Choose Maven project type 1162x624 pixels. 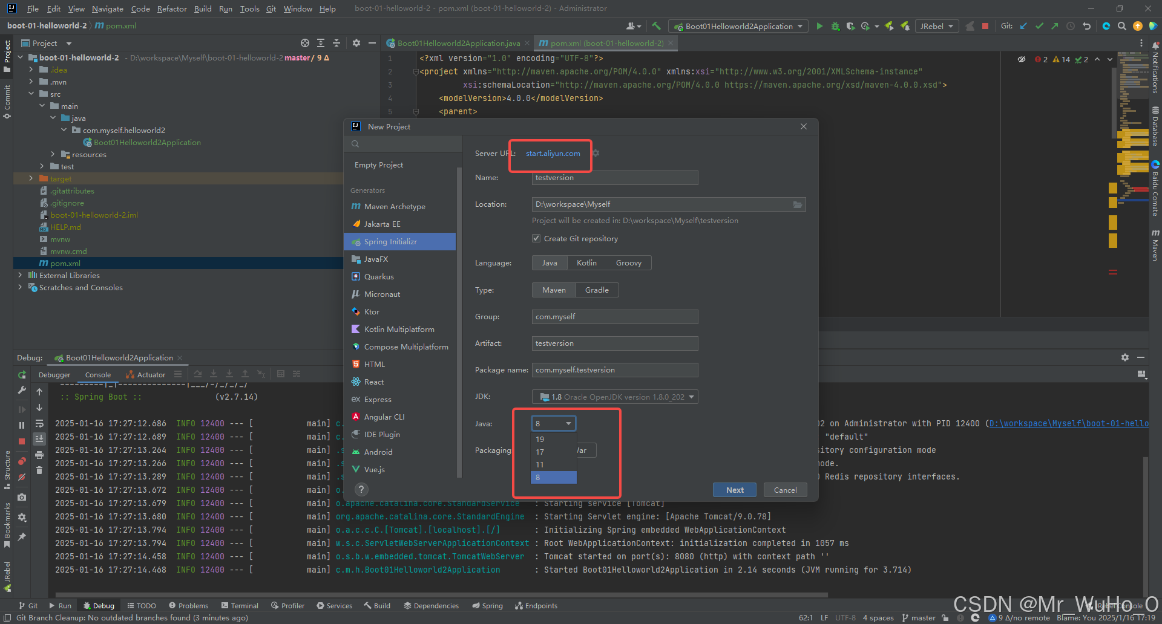pos(554,290)
